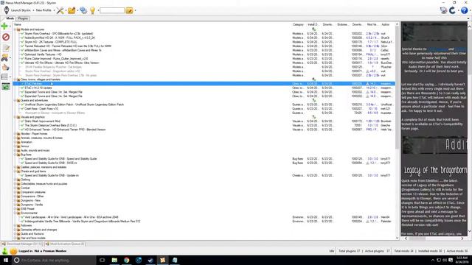Viewport: 472px width, 265px height.
Task: Toggle checkmark for Ultimate HD Fire Effects mod
Action: [x=22, y=63]
